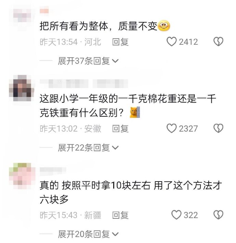Reply to the 河北 comment
The width and height of the screenshot is (236, 243).
tap(120, 42)
